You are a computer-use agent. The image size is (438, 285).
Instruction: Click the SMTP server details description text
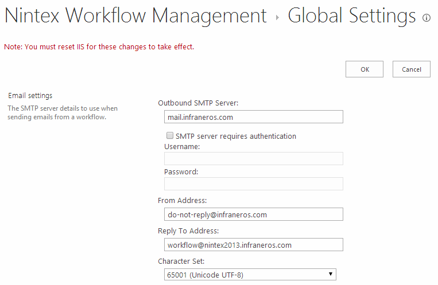click(63, 112)
